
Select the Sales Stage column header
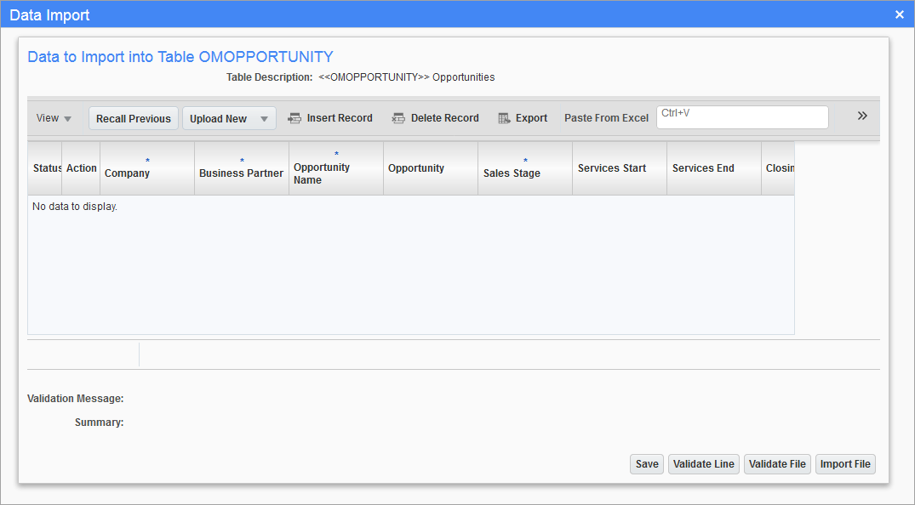pyautogui.click(x=524, y=168)
